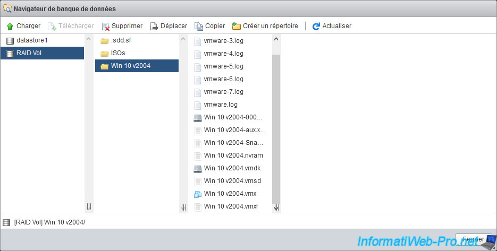Select the Win 10 v2004.nvram file
Viewport: 497px width, 251px height.
[x=233, y=155]
